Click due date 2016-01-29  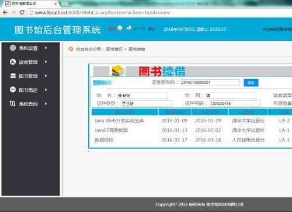pos(208,121)
